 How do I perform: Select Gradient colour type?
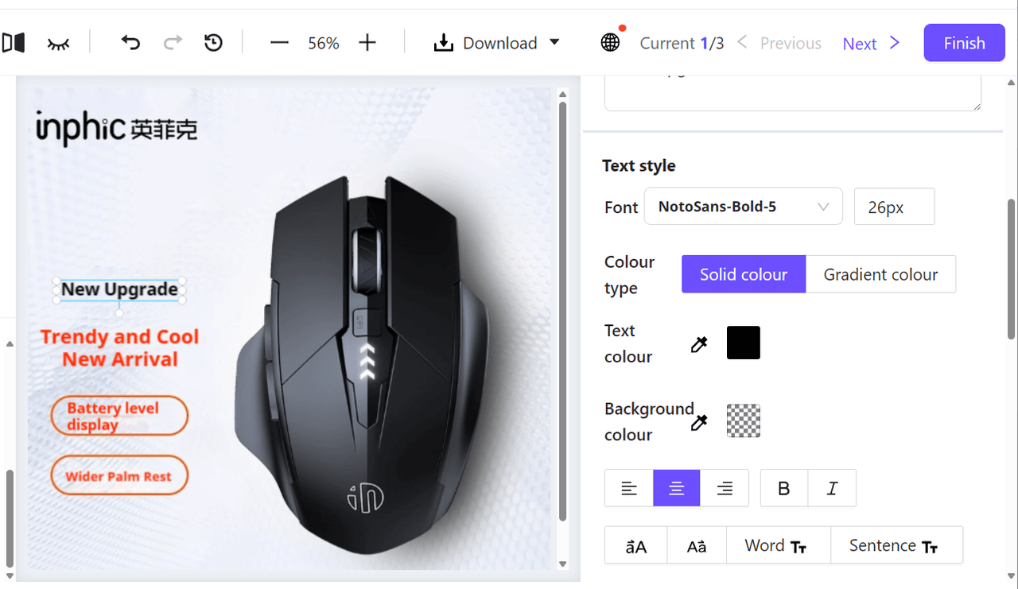coord(880,274)
